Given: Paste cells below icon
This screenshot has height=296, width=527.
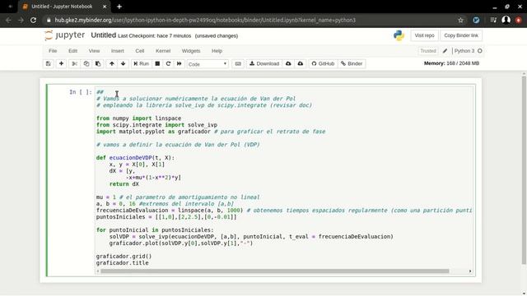Looking at the screenshot, I should click(98, 64).
